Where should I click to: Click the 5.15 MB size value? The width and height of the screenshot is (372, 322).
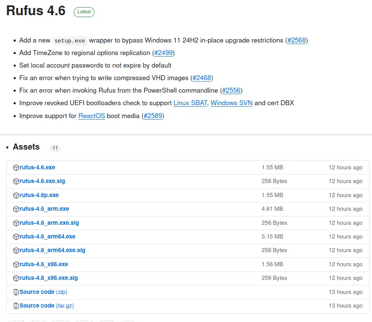[x=273, y=237]
